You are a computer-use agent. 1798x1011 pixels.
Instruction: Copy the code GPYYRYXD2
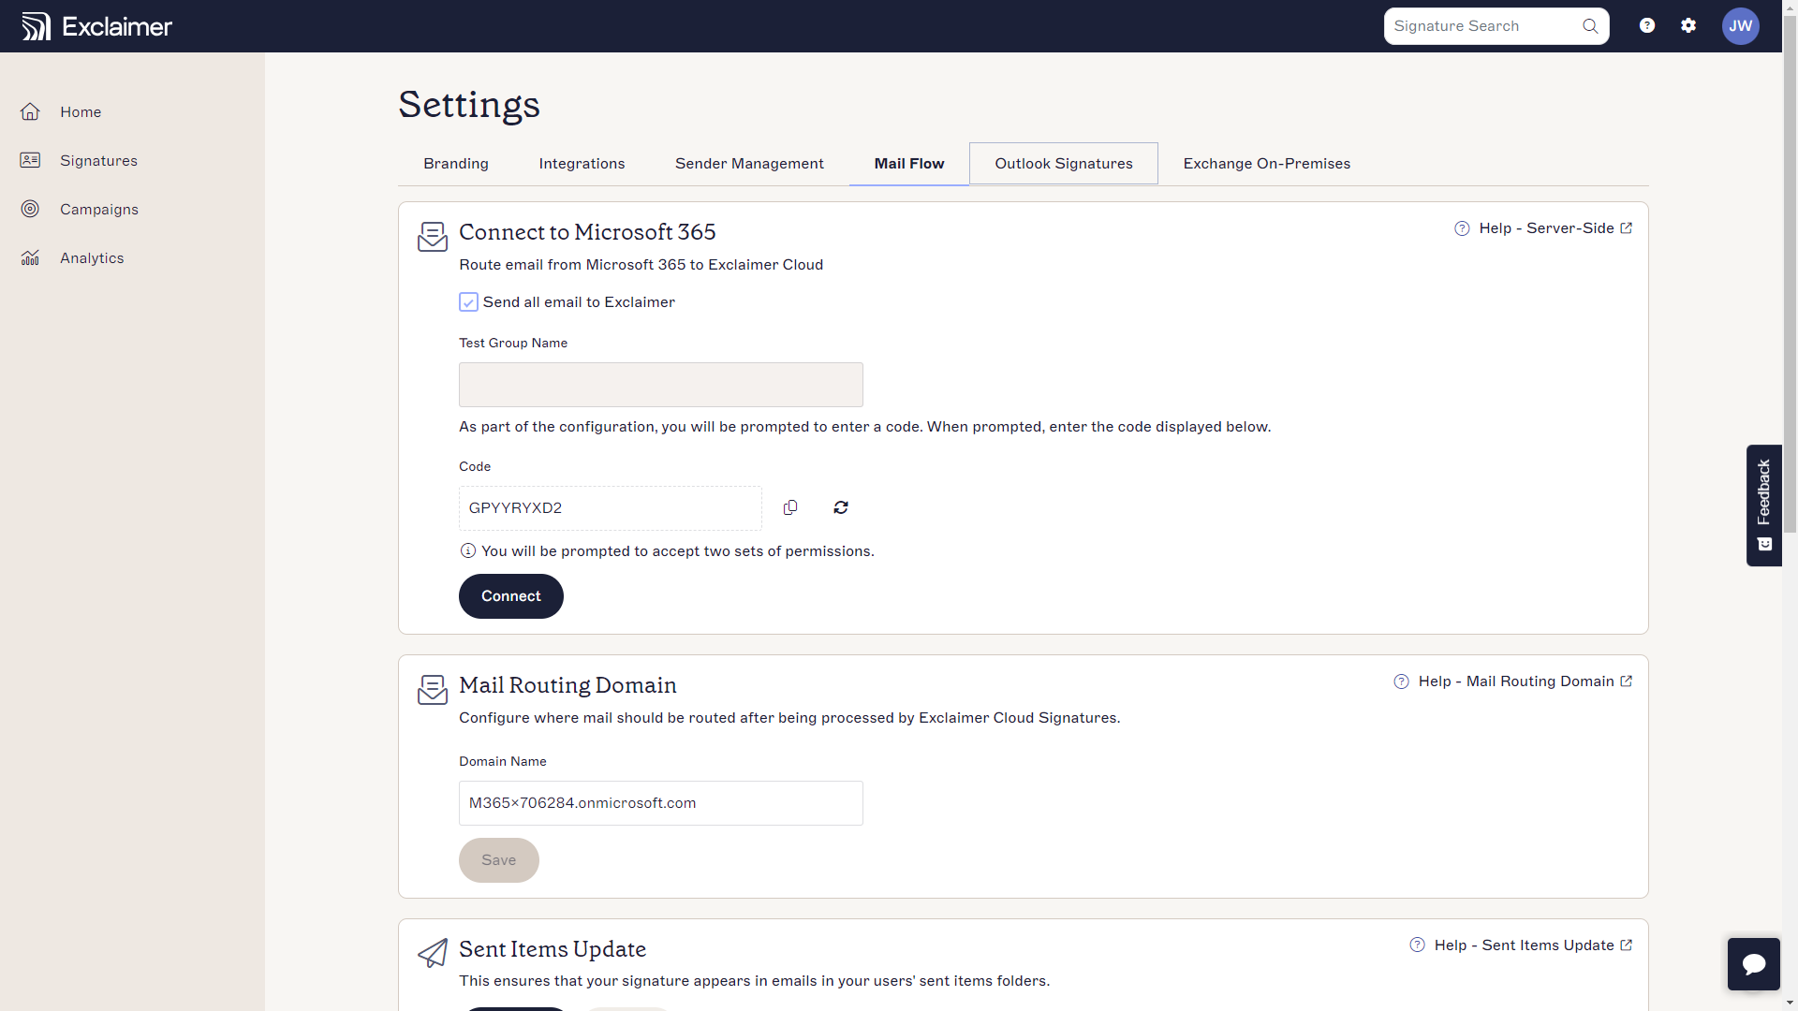pyautogui.click(x=789, y=507)
